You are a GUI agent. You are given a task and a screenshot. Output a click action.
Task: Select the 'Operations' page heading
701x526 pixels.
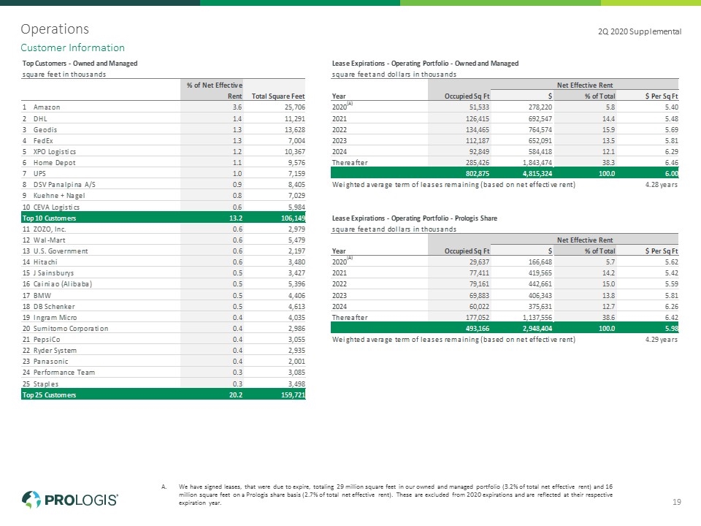tap(55, 29)
